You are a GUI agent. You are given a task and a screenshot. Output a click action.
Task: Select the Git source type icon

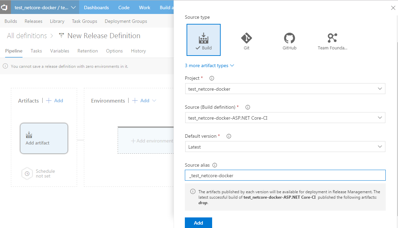coord(247,38)
